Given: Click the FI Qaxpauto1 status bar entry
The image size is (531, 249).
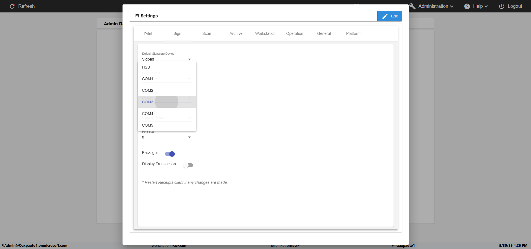Looking at the screenshot, I should click(403, 245).
